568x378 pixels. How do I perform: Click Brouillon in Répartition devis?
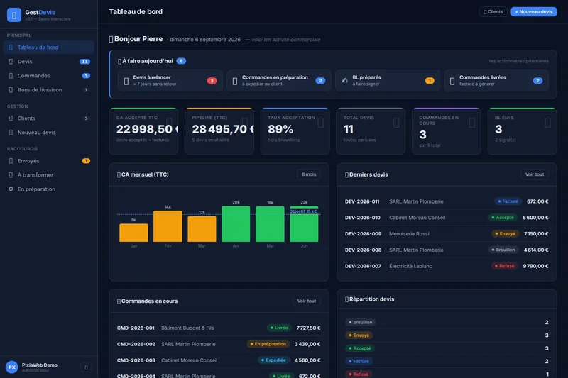361,322
